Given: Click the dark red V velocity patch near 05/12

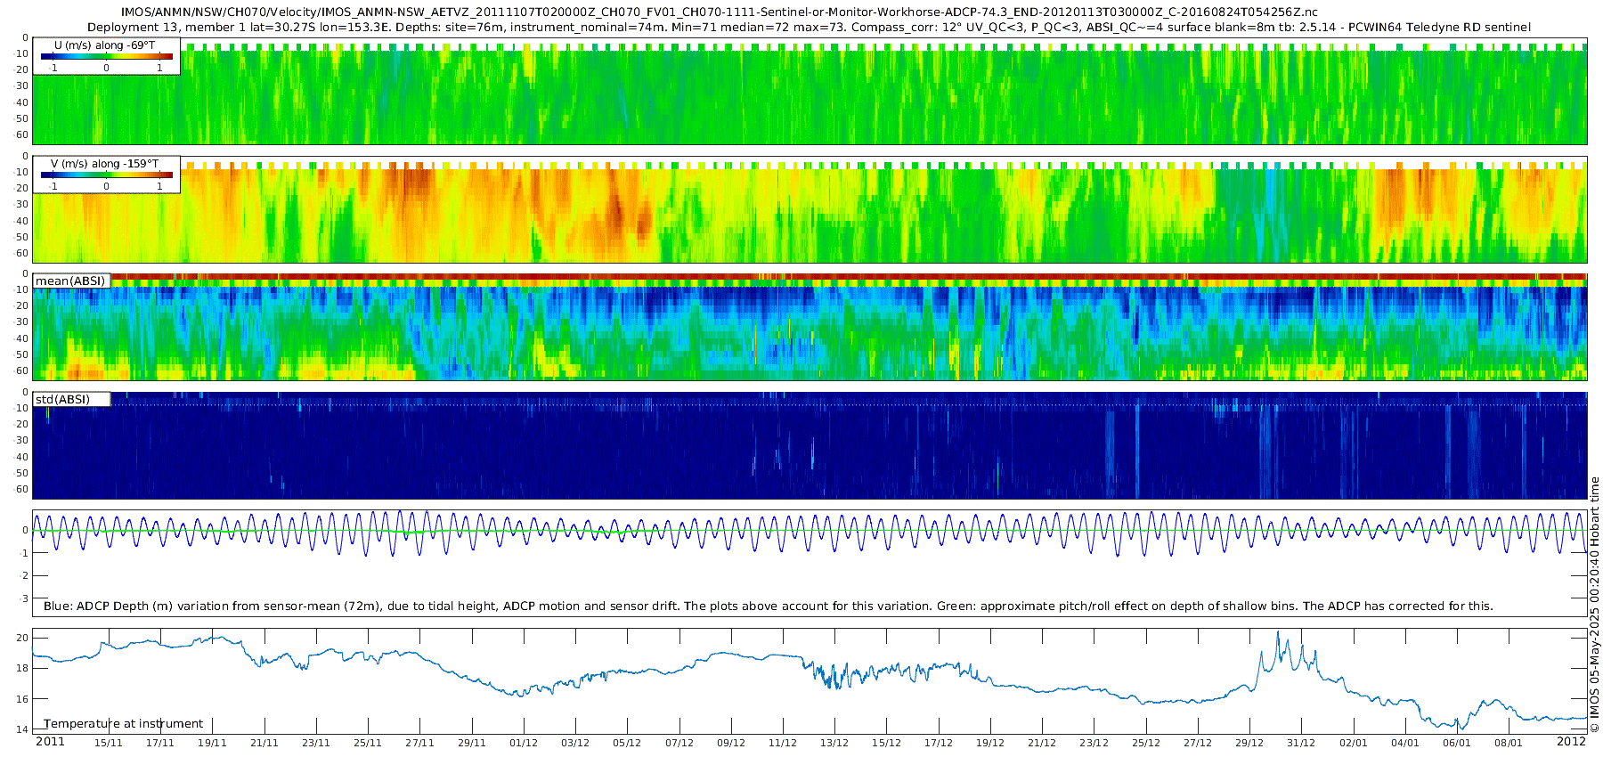Looking at the screenshot, I should click(616, 214).
